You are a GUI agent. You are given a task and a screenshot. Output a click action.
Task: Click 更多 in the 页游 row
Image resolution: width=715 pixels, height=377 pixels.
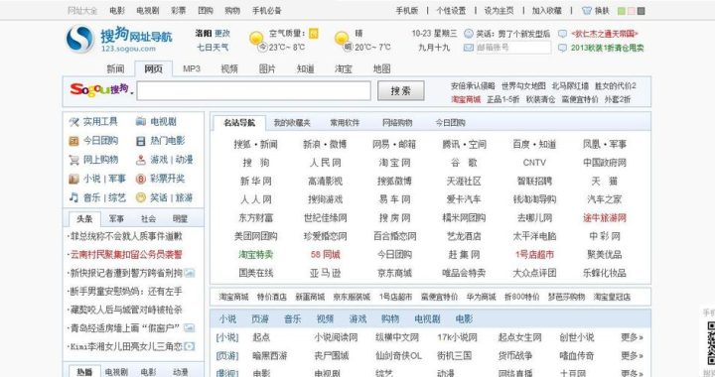[x=632, y=355]
